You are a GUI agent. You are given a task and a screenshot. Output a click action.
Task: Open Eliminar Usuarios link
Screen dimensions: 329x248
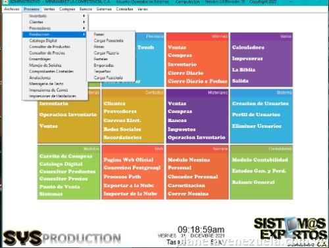click(257, 126)
